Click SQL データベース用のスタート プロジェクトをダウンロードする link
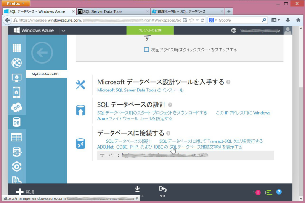Image resolution: width=305 pixels, height=203 pixels. (x=152, y=113)
